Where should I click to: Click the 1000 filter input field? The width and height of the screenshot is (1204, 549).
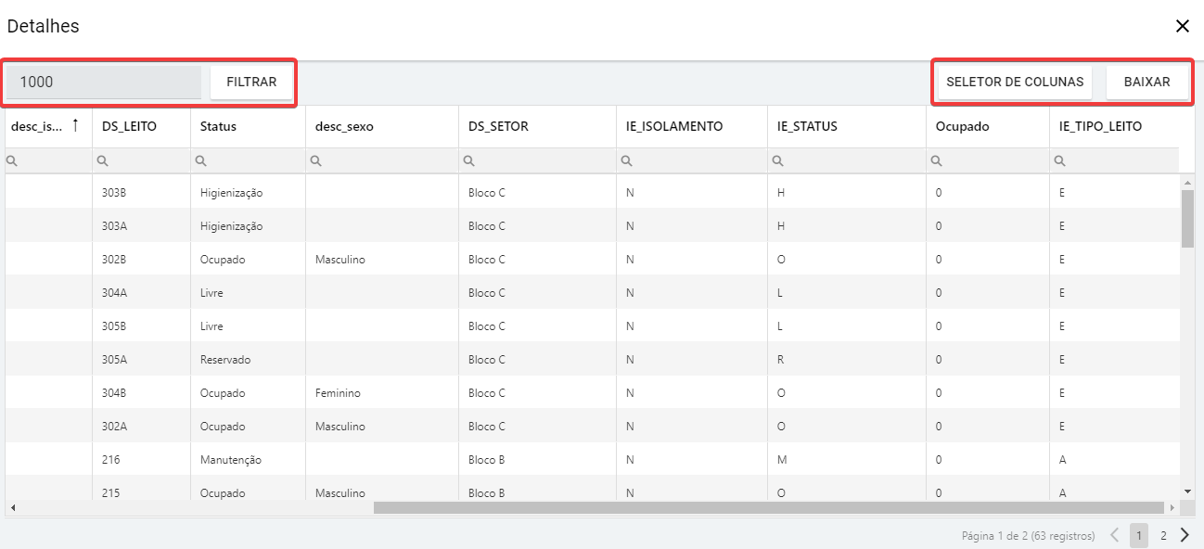pyautogui.click(x=104, y=82)
